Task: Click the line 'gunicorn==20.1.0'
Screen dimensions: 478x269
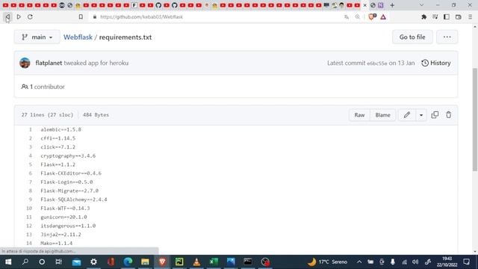Action: 63,217
